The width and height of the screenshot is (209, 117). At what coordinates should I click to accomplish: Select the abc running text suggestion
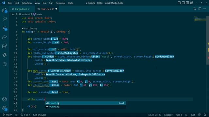click(86, 107)
